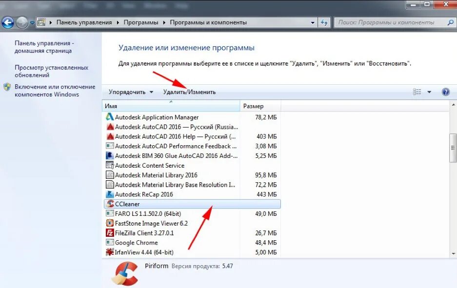Select 'Autodesk Material Library Base Resolution' entry
Viewport: 457px width, 288px height.
(192, 185)
